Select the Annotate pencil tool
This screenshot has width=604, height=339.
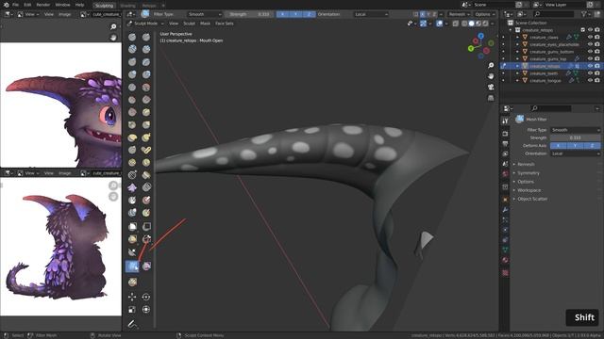click(x=132, y=324)
